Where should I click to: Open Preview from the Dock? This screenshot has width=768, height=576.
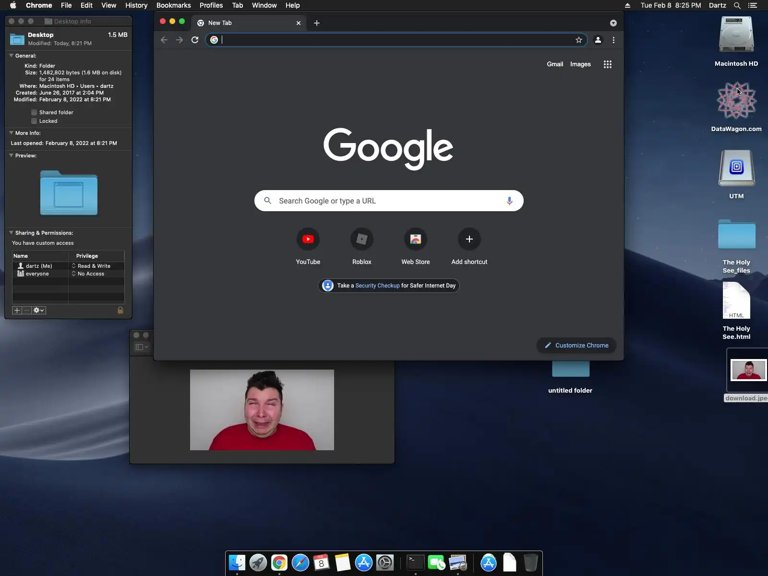coord(458,563)
